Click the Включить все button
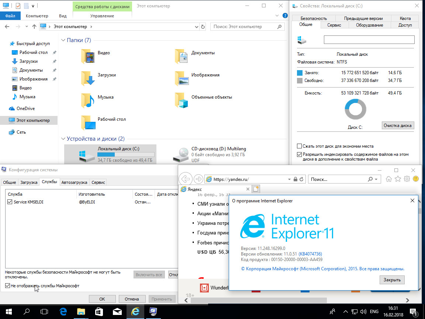 click(149, 275)
